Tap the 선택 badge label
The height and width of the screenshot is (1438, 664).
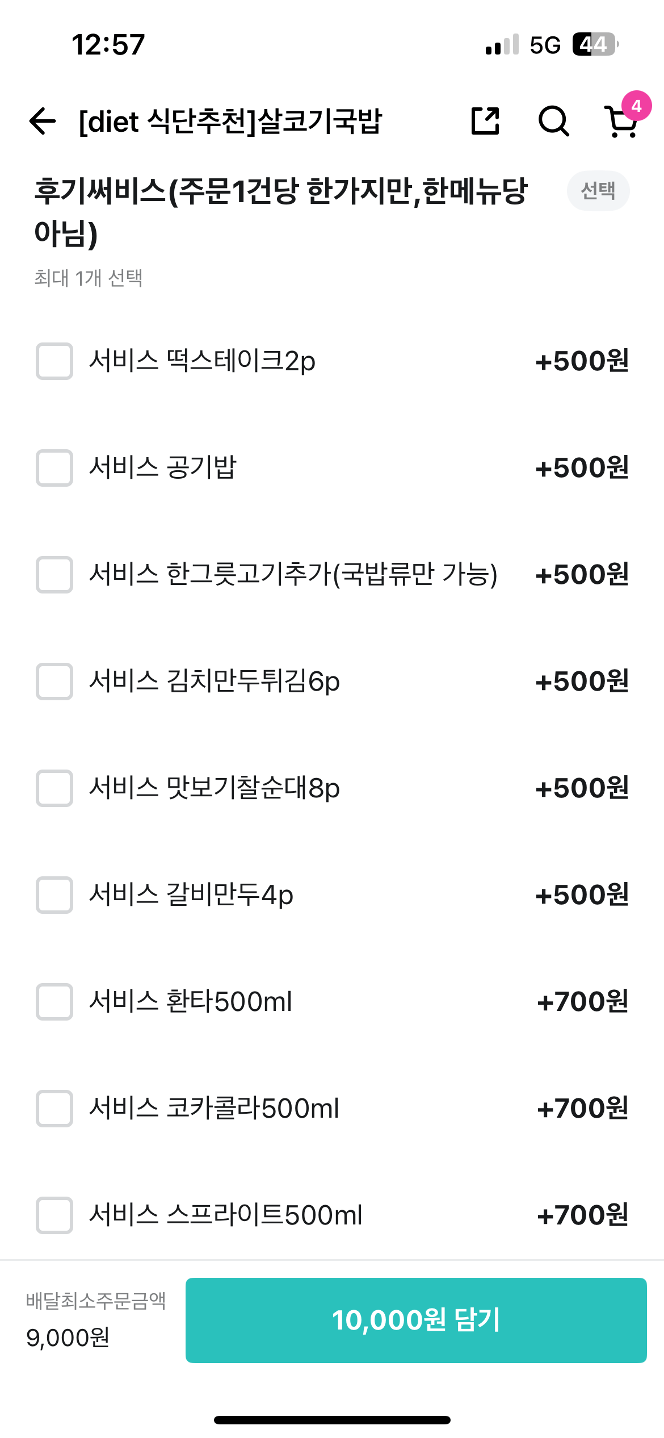(598, 191)
